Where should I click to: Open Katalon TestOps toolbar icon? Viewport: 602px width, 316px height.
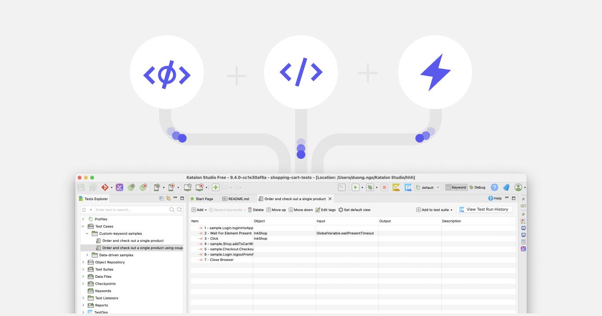click(407, 187)
